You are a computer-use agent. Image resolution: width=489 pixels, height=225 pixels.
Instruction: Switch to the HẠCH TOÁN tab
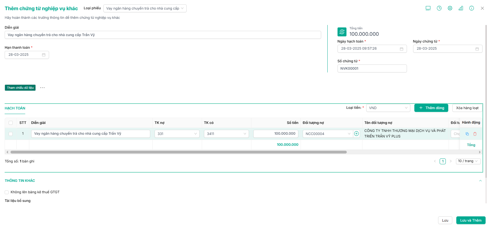tap(15, 108)
